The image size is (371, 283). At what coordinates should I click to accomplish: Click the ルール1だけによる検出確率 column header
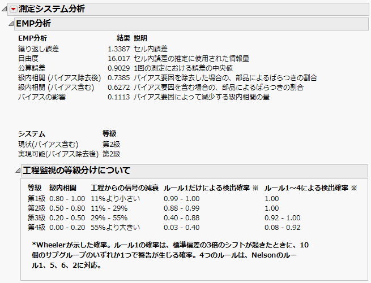(x=211, y=188)
